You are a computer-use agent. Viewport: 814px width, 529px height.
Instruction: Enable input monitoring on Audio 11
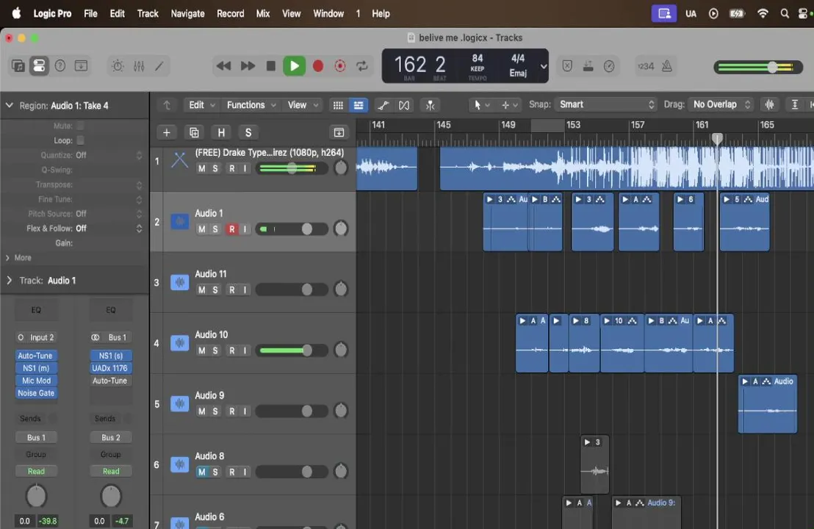click(245, 289)
